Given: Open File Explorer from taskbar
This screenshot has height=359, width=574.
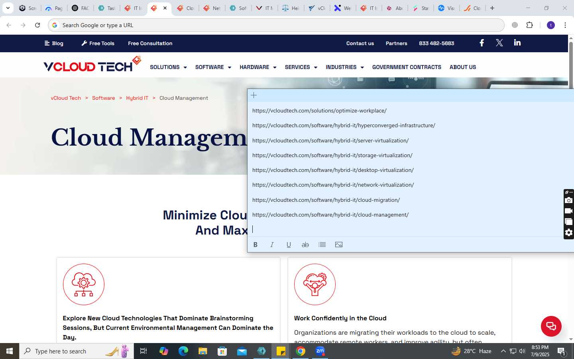Looking at the screenshot, I should (x=202, y=351).
